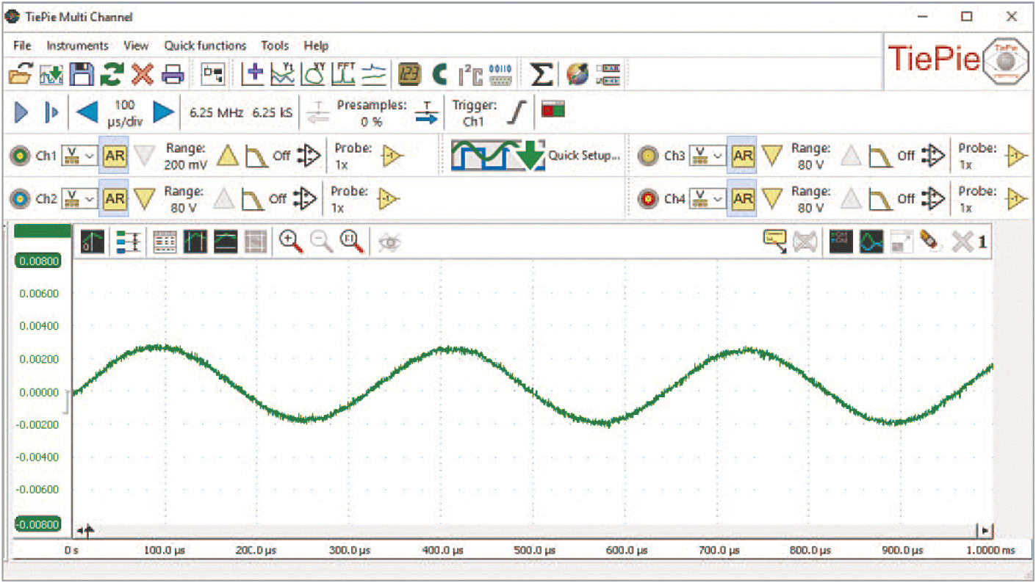Open the Ch4 coupling dropdown
The height and width of the screenshot is (583, 1036).
click(x=708, y=198)
